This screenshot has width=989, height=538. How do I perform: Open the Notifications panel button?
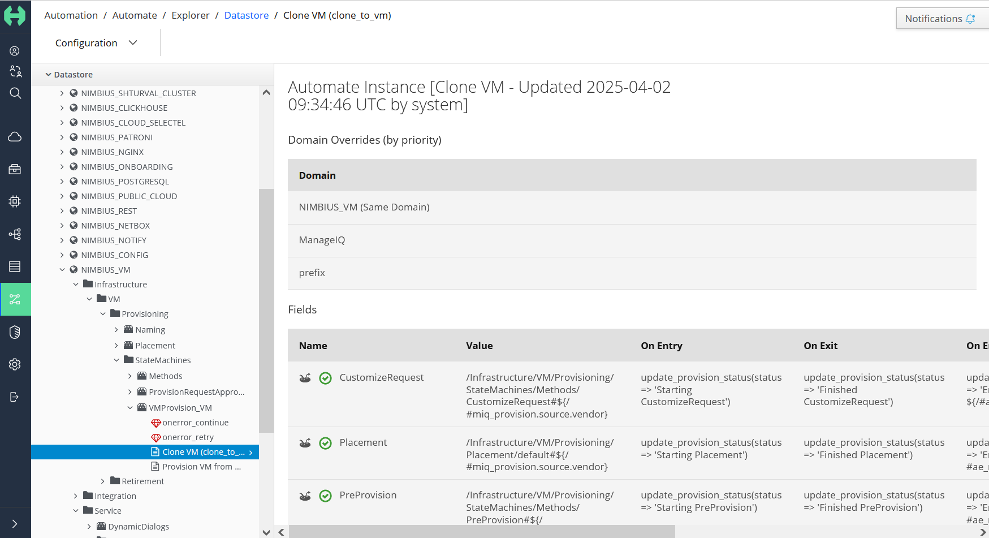tap(942, 19)
